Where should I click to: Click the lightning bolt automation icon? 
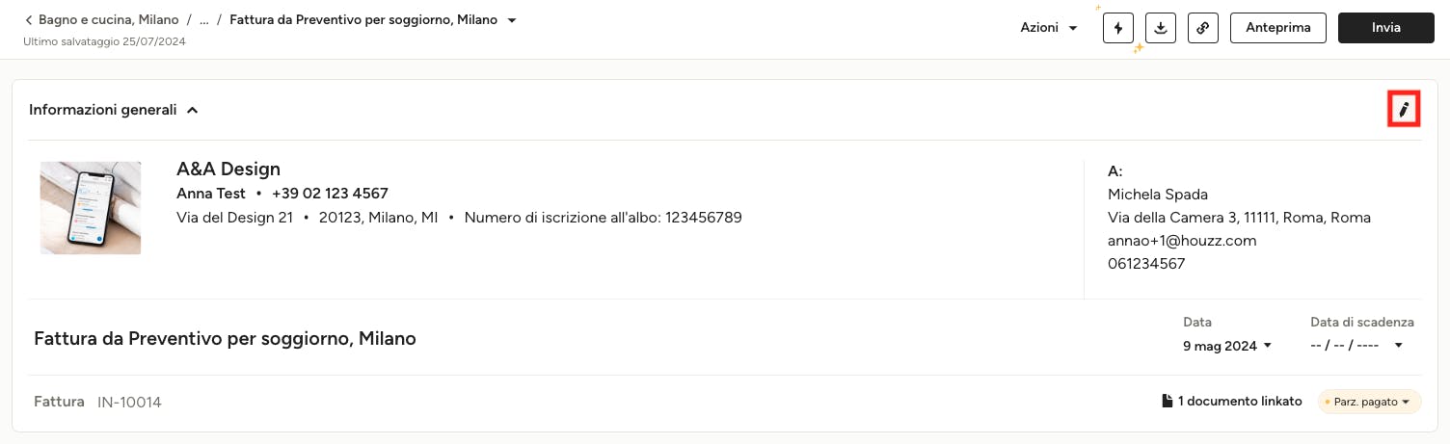coord(1118,28)
